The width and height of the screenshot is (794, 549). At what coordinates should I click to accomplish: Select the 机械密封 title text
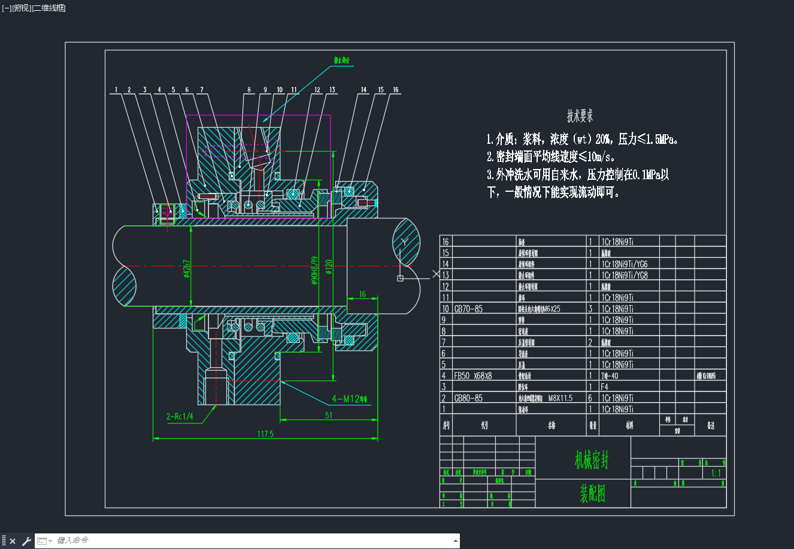point(592,460)
